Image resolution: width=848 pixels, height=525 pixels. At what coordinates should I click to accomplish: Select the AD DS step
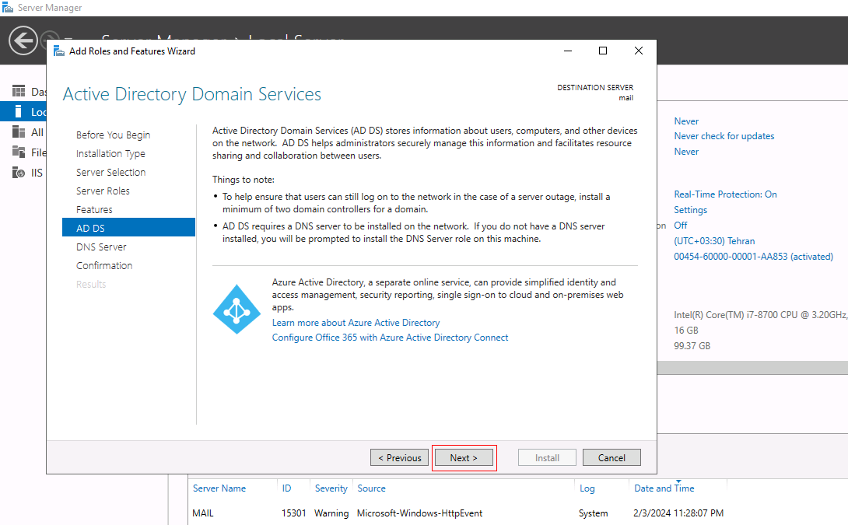(x=128, y=228)
